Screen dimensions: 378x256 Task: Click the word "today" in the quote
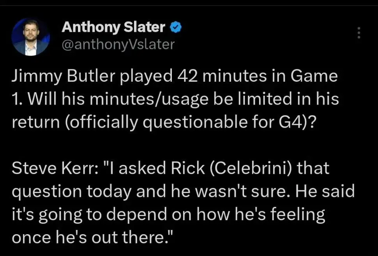[x=109, y=192]
